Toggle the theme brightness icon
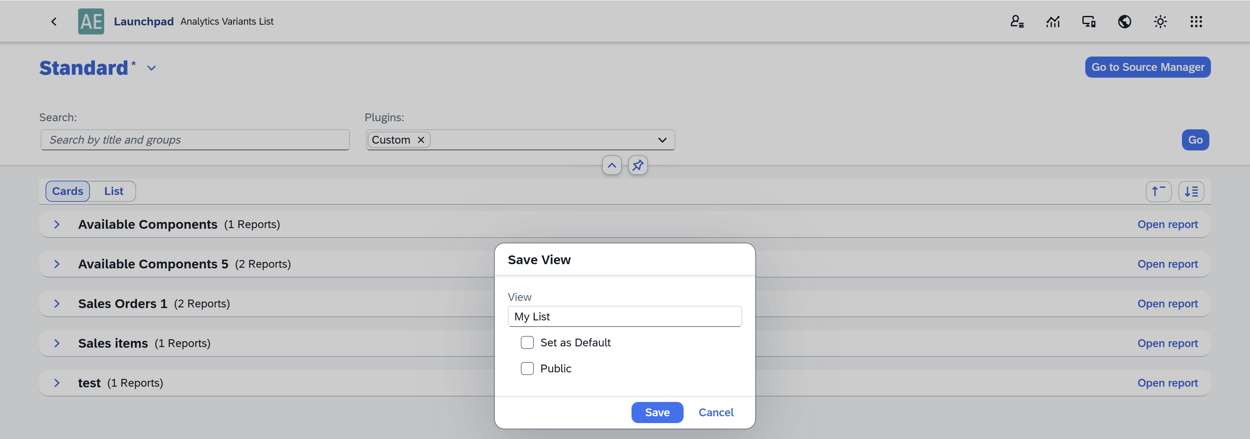The width and height of the screenshot is (1250, 439). 1160,21
